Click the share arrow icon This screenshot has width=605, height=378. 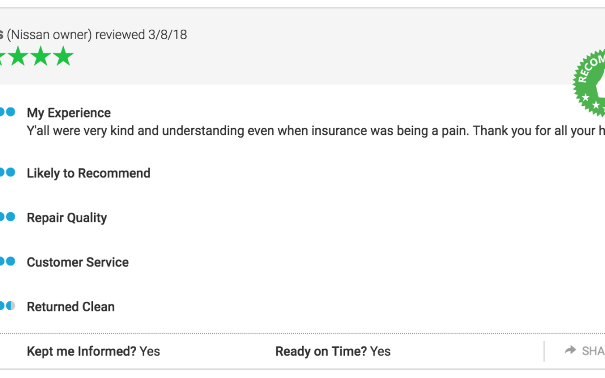570,350
